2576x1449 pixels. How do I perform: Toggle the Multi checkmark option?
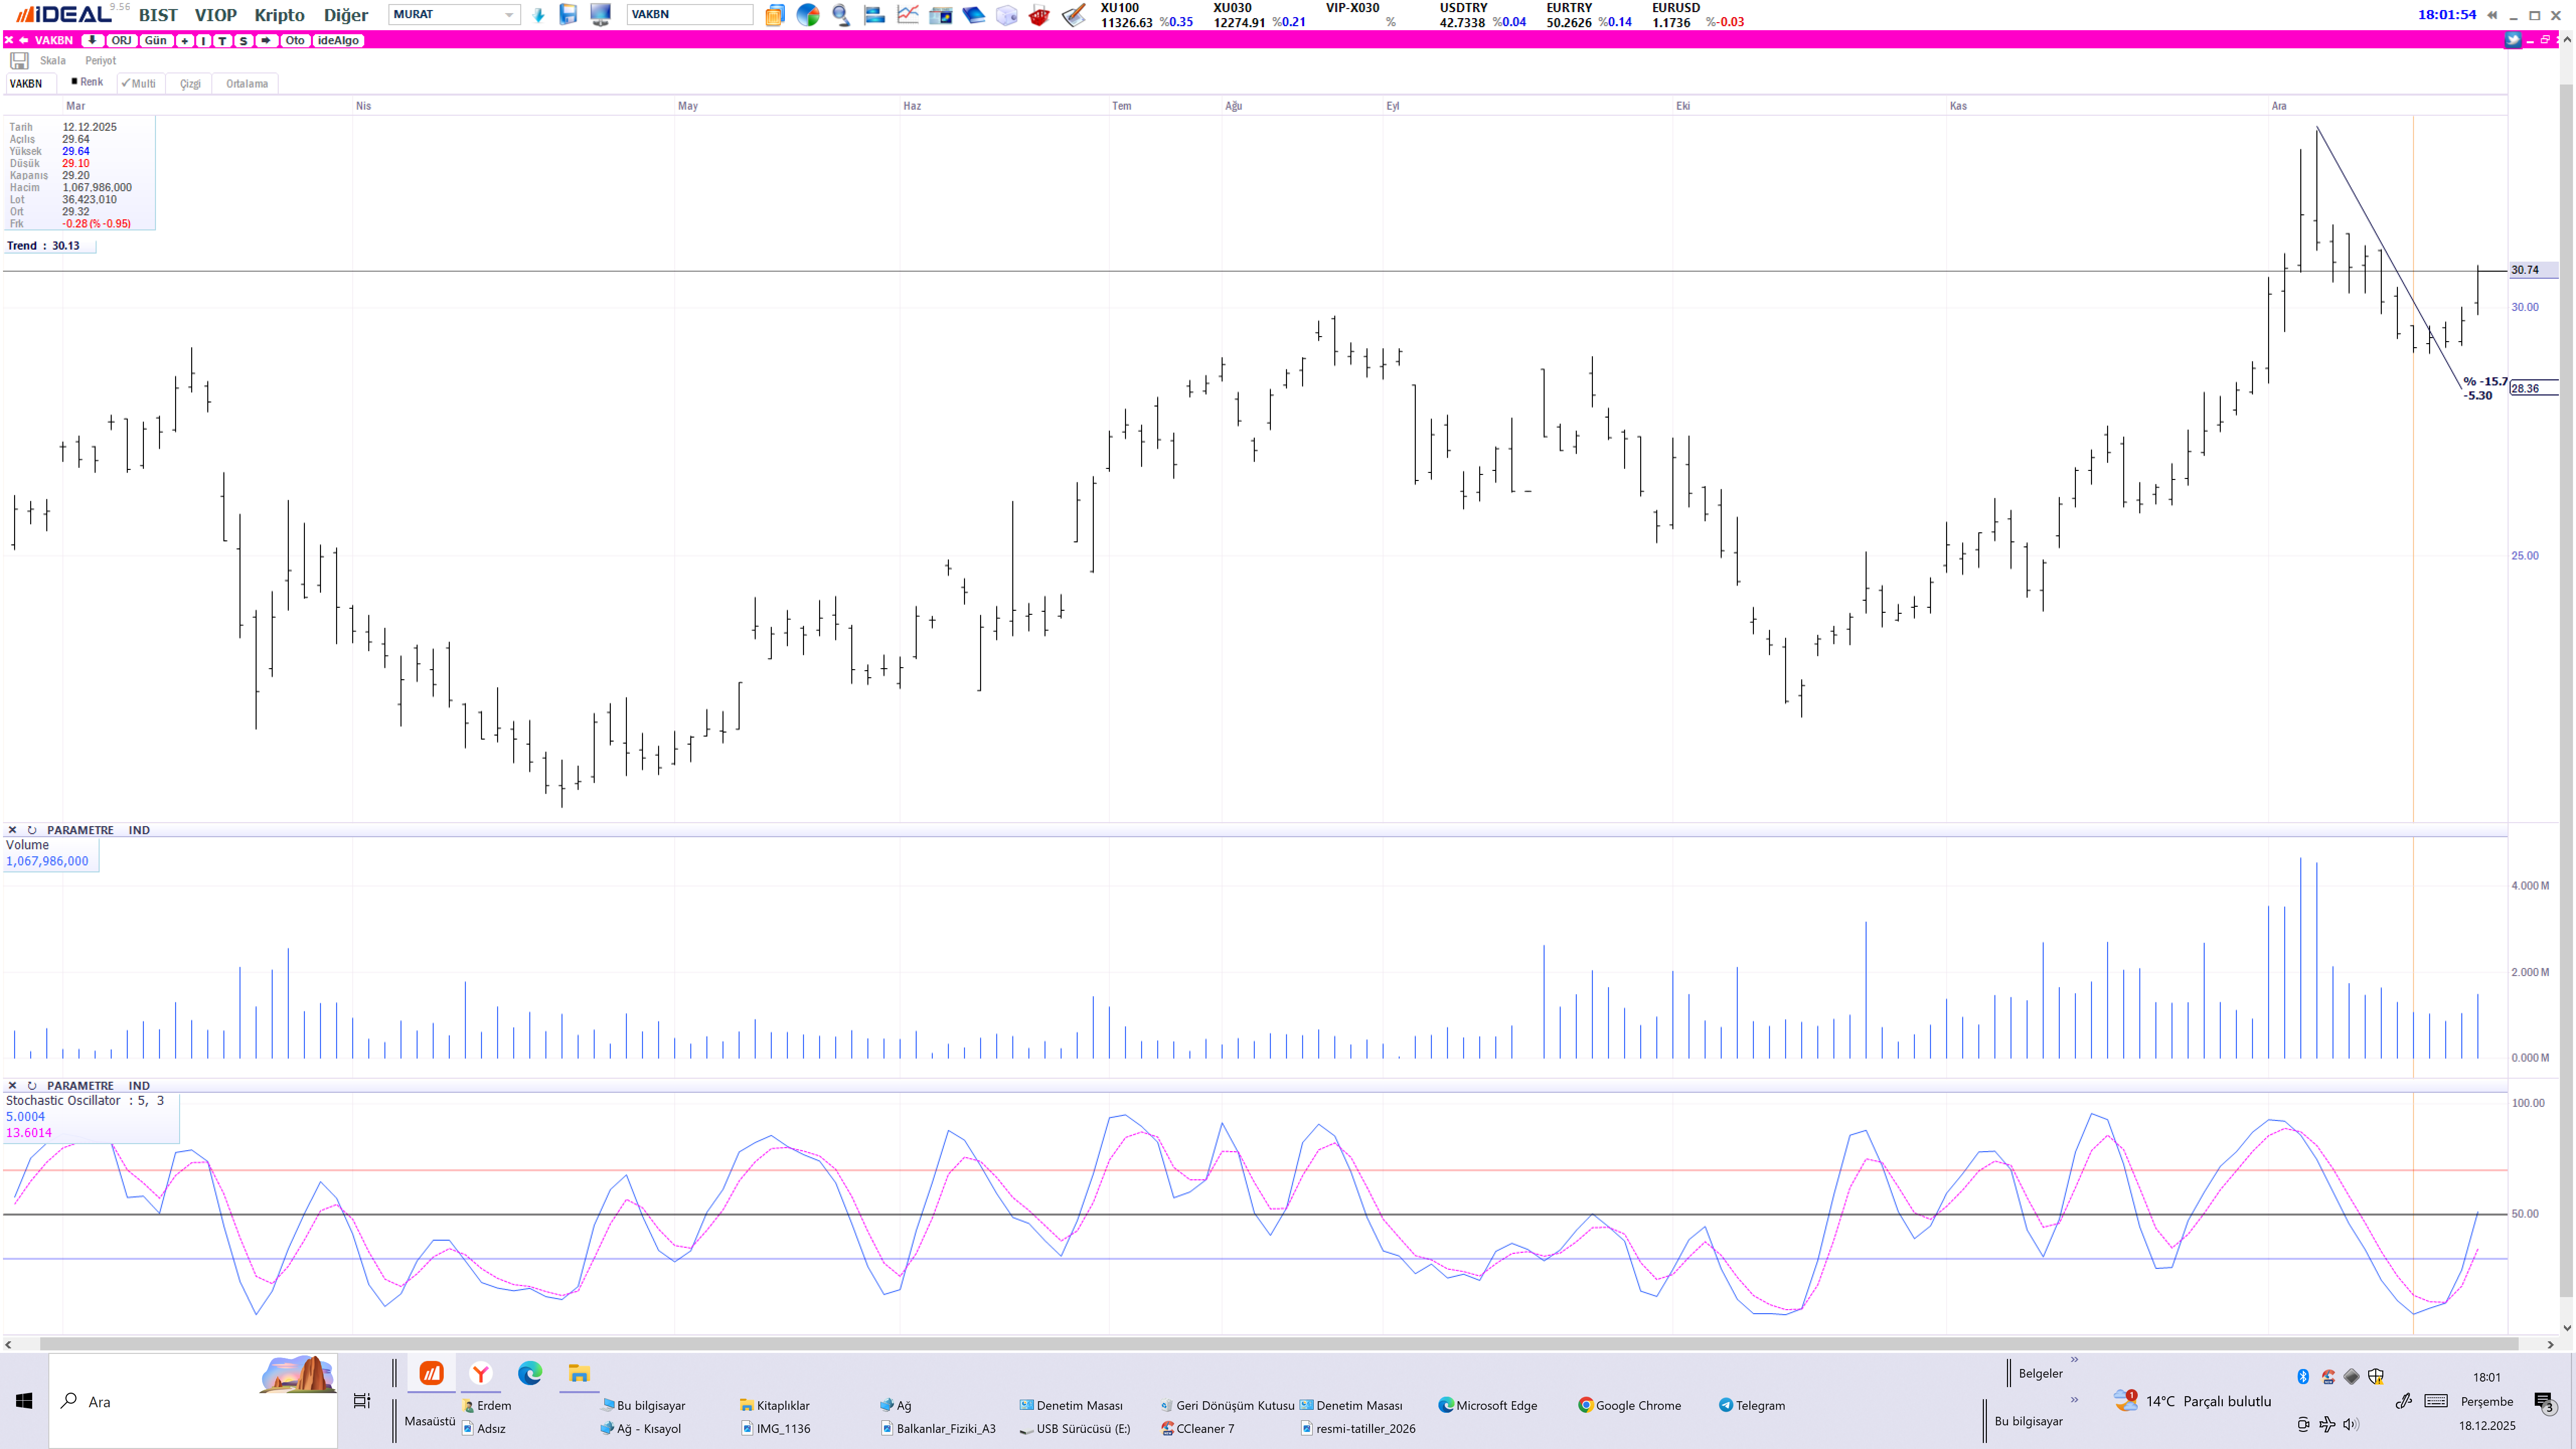pos(139,84)
